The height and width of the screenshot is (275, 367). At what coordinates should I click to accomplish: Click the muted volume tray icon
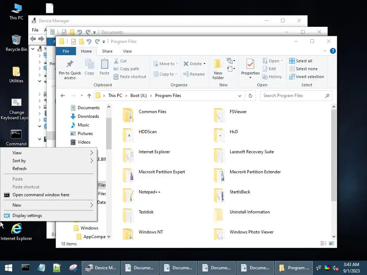pyautogui.click(x=335, y=268)
